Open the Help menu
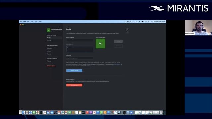The image size is (212, 119). coord(40,22)
